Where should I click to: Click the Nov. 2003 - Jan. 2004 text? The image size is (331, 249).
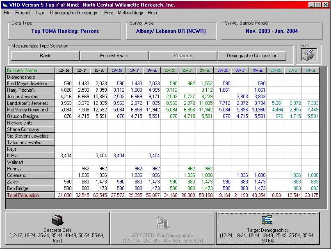(x=272, y=31)
